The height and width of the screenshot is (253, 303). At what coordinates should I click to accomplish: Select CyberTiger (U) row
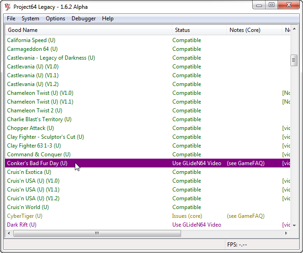coord(148,216)
